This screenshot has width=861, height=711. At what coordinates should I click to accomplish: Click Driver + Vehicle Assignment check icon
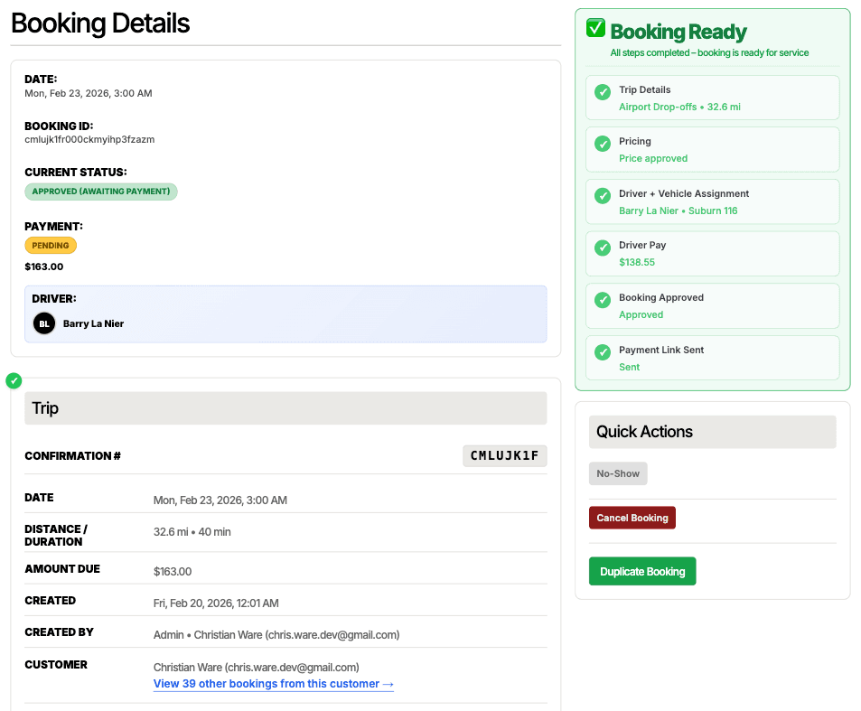click(x=602, y=196)
